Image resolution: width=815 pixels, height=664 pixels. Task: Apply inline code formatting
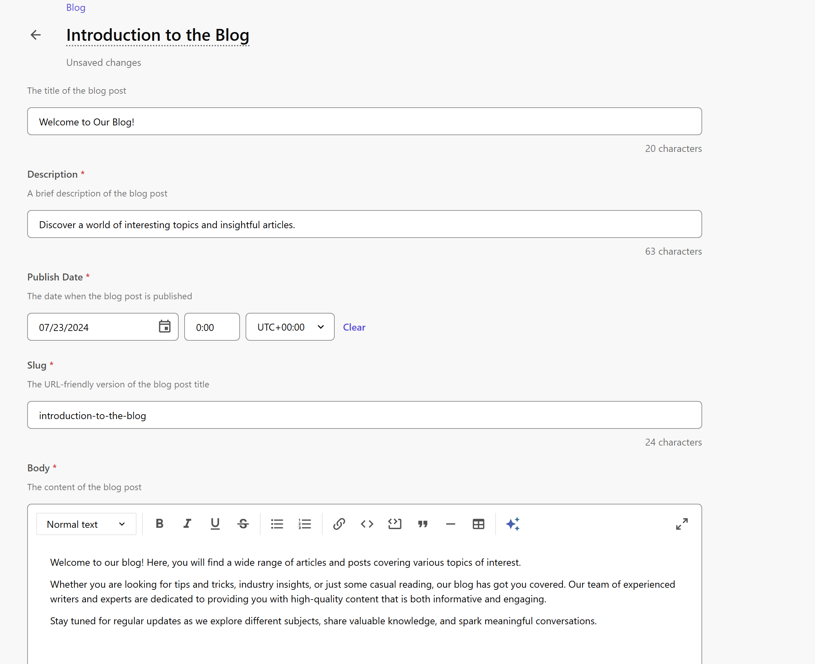[x=367, y=524]
